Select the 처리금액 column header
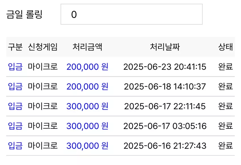This screenshot has height=165, width=241. (x=87, y=47)
